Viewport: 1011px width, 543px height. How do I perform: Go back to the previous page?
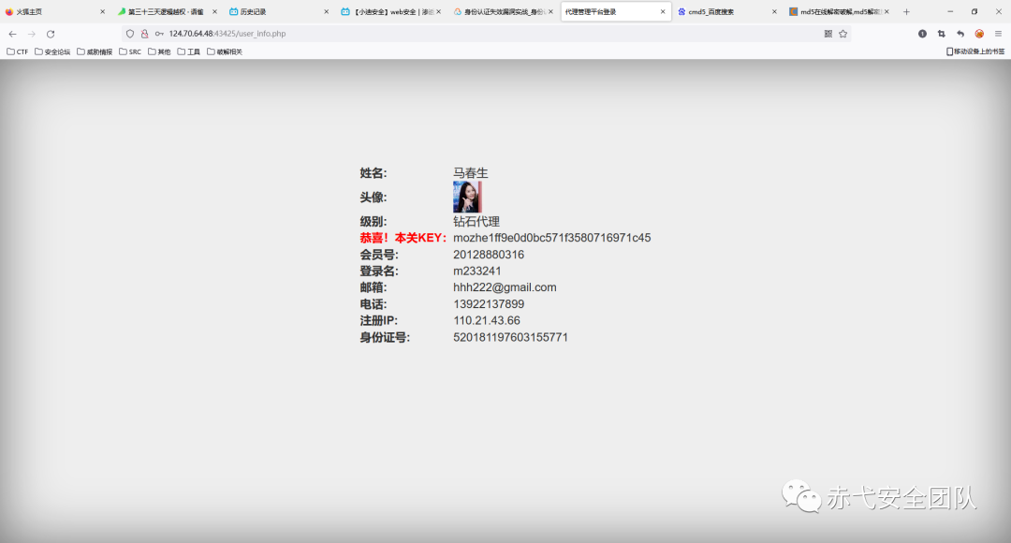tap(13, 34)
